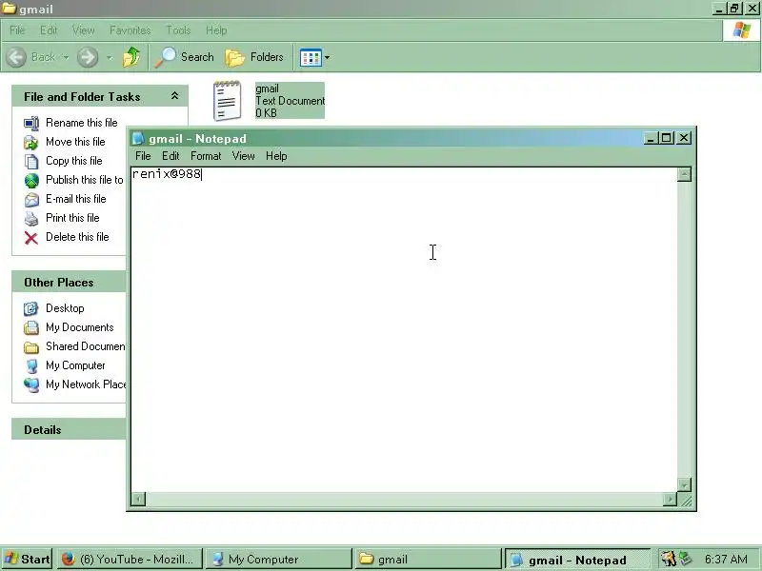
Task: Open Shared Documents in Other Places
Action: pos(86,346)
